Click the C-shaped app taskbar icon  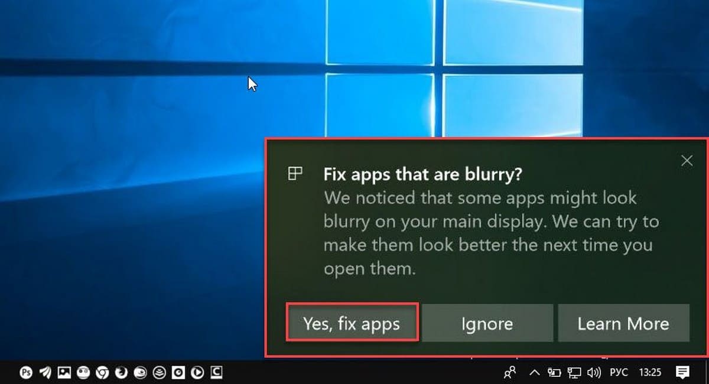(x=217, y=372)
